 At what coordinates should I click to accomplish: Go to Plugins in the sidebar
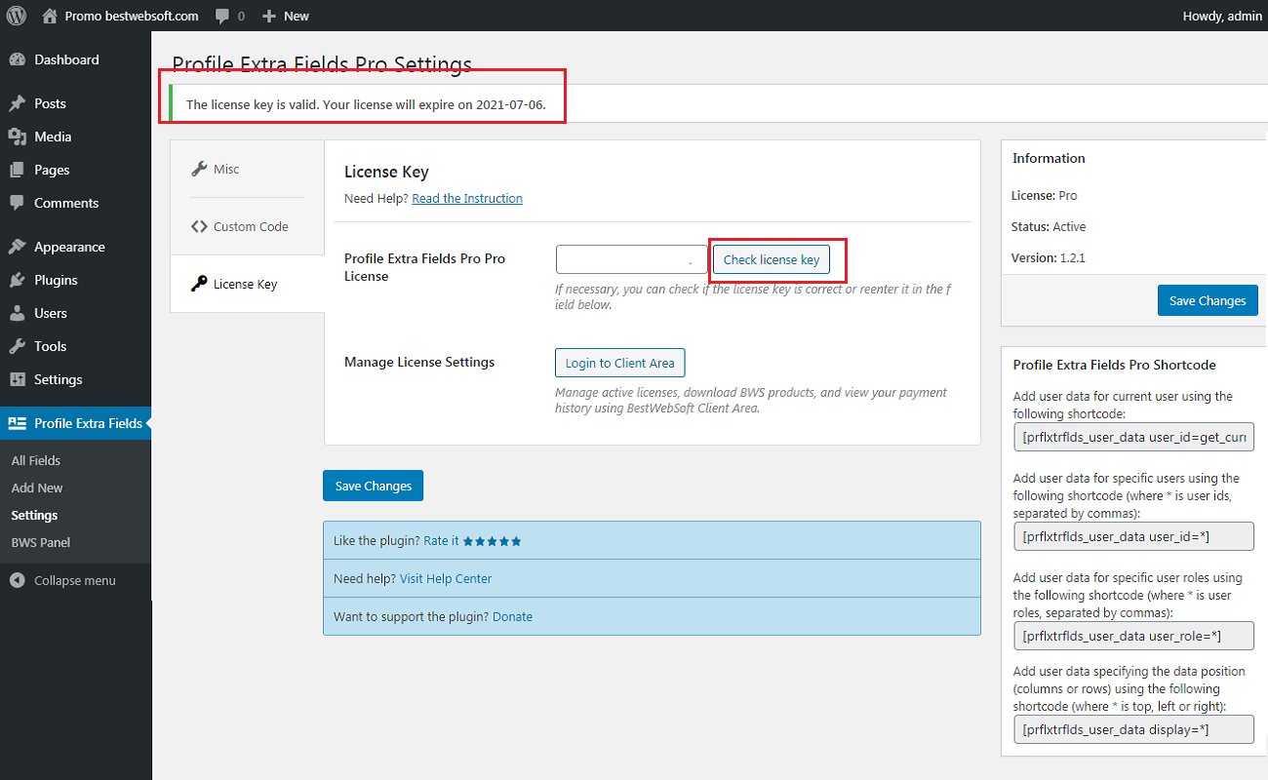click(75, 280)
